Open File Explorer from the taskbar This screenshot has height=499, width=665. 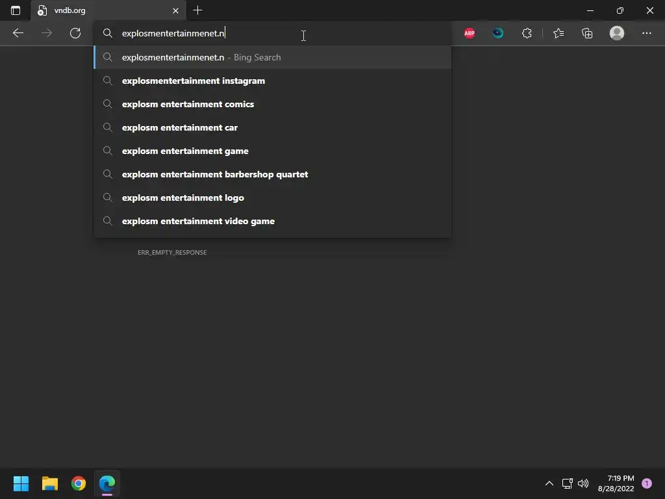tap(49, 483)
